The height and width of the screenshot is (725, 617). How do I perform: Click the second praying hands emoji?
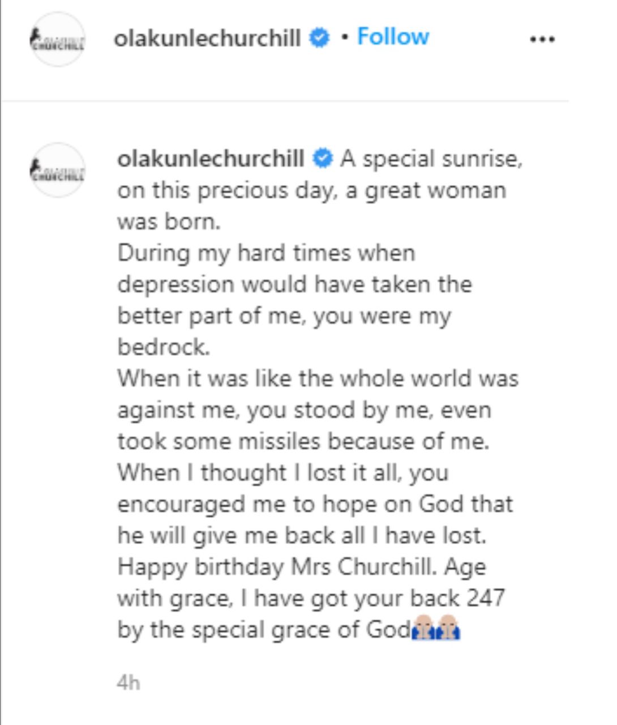click(448, 627)
